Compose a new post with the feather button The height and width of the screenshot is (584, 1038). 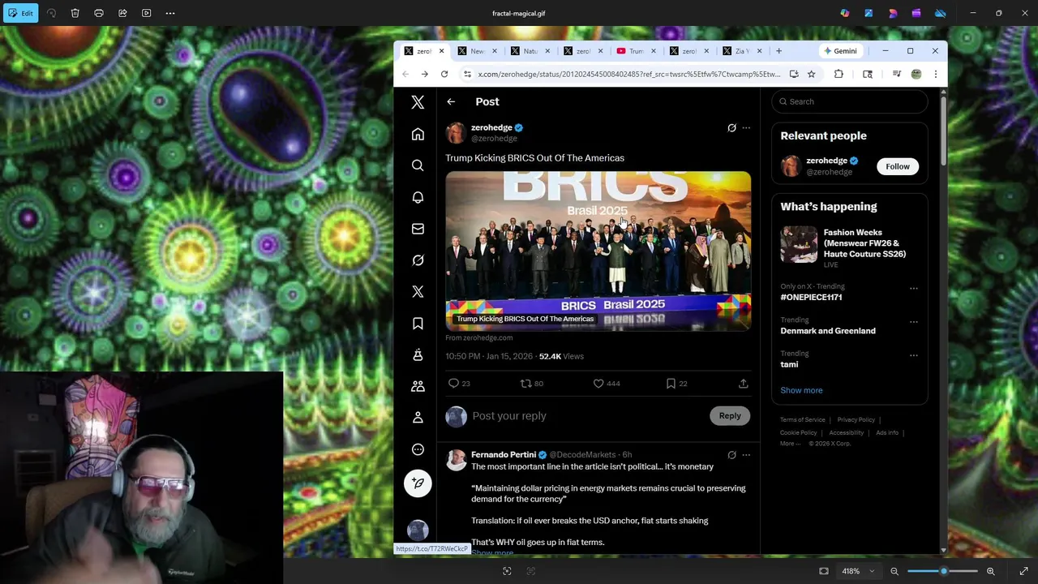[418, 483]
